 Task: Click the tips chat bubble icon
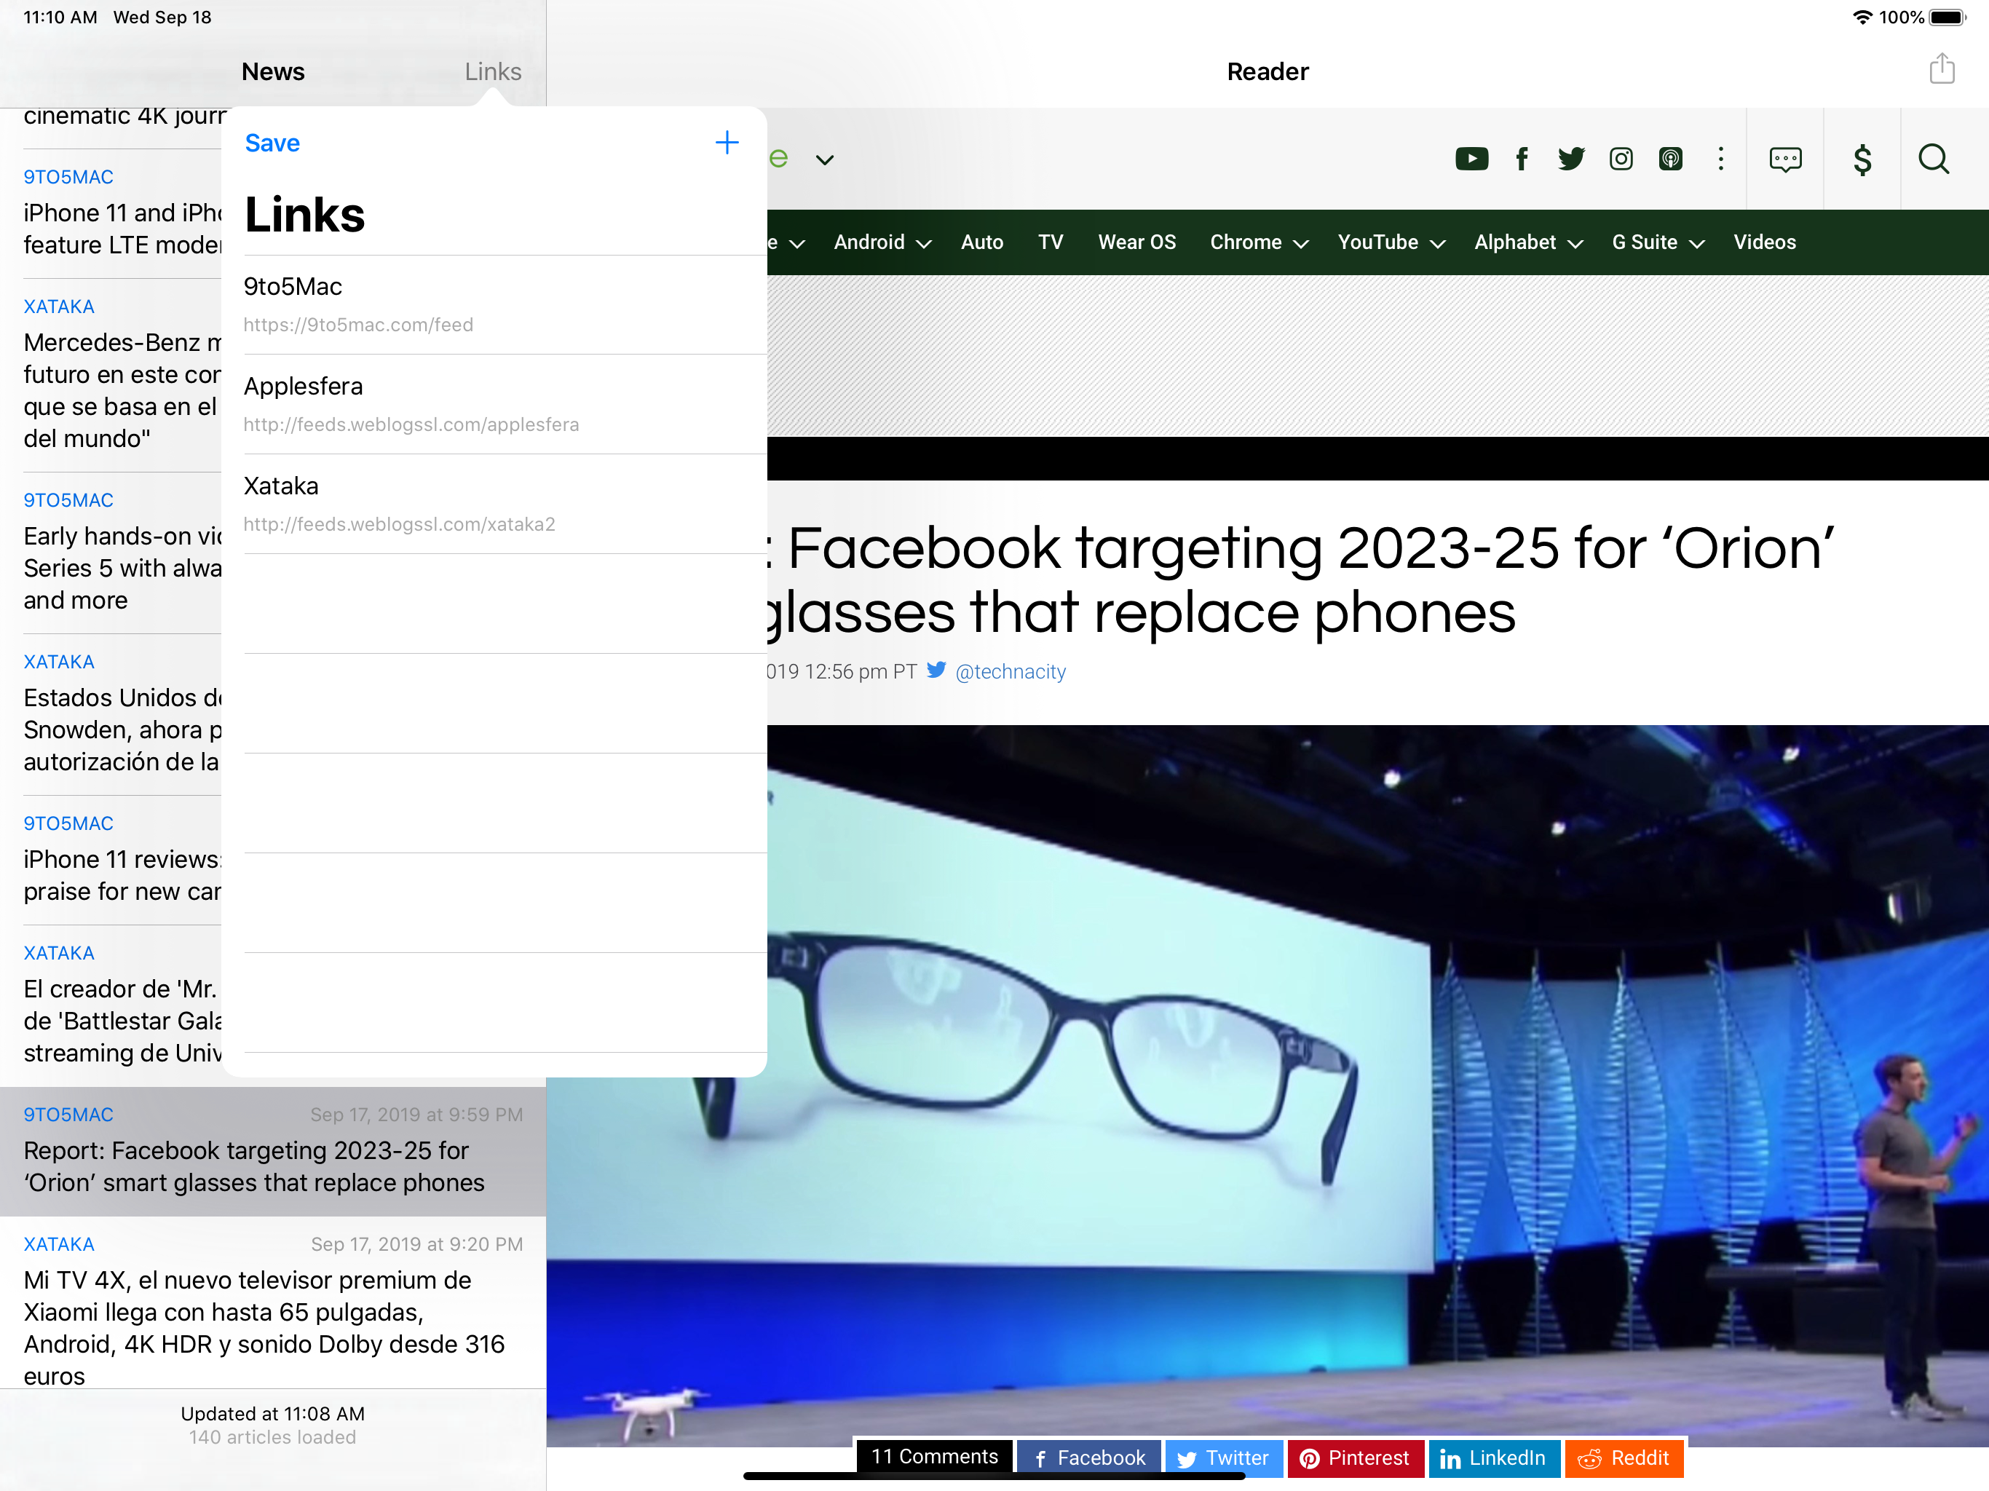tap(1785, 159)
